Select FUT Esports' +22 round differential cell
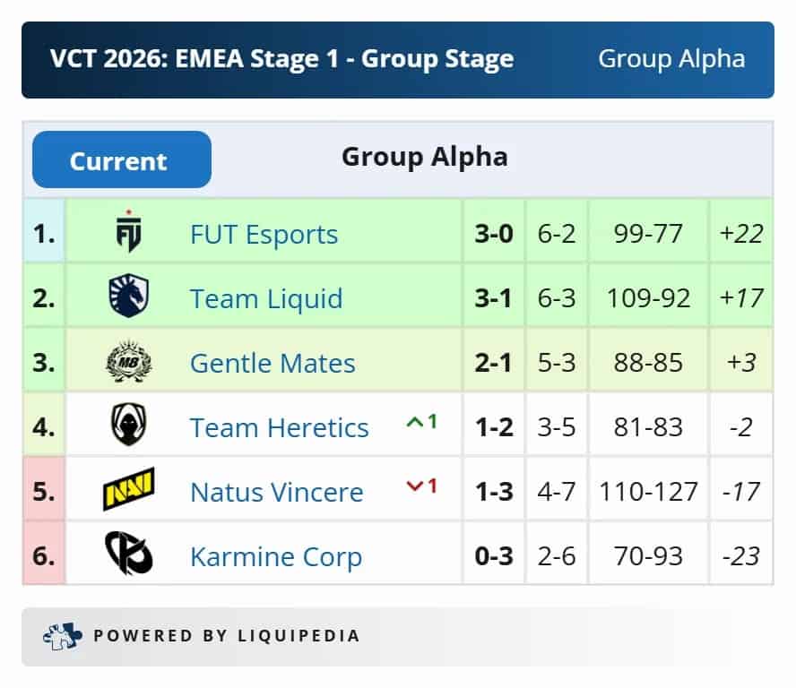796x688 pixels. pyautogui.click(x=741, y=233)
